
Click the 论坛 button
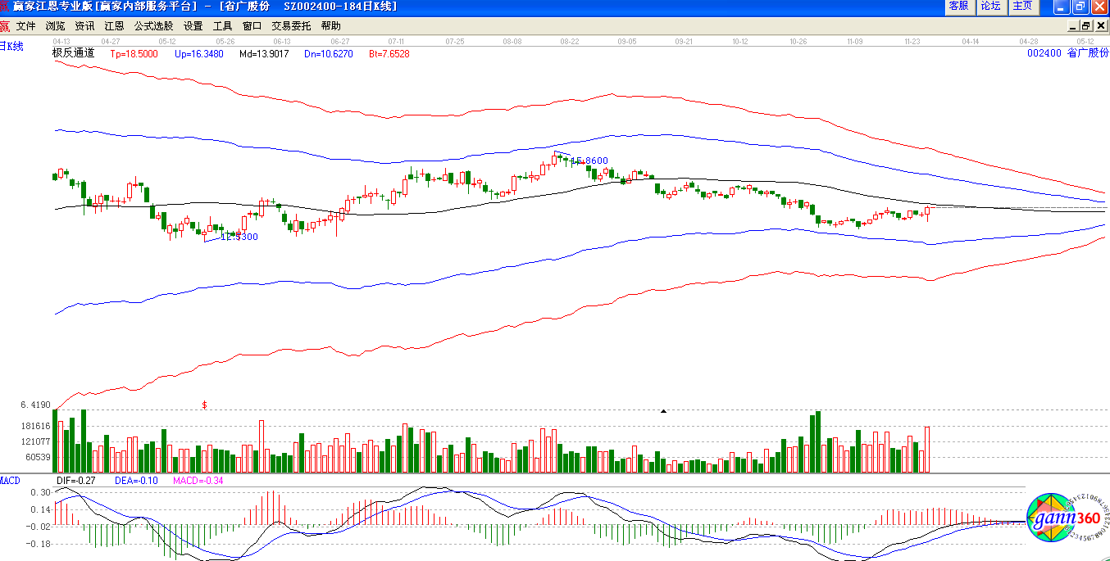tap(990, 7)
